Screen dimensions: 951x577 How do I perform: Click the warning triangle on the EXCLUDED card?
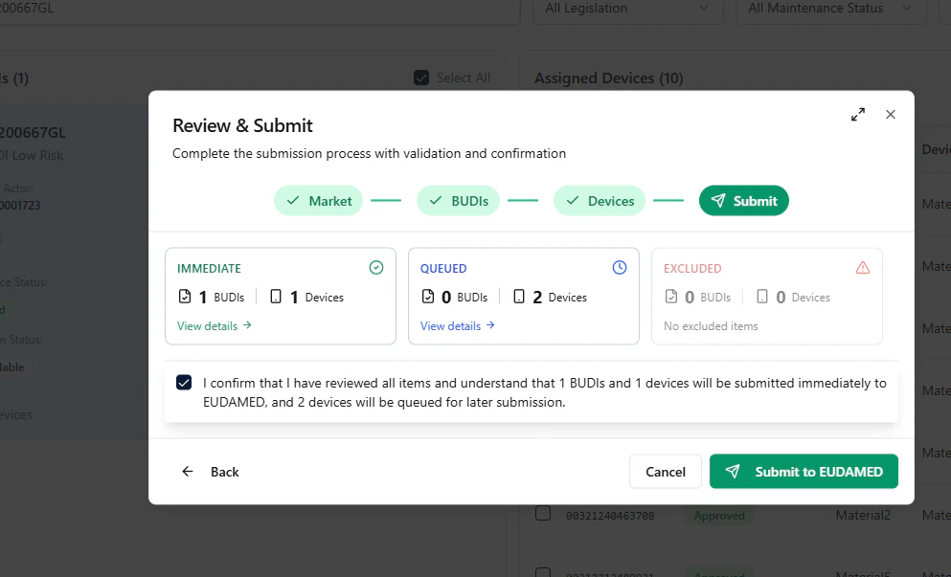point(863,268)
